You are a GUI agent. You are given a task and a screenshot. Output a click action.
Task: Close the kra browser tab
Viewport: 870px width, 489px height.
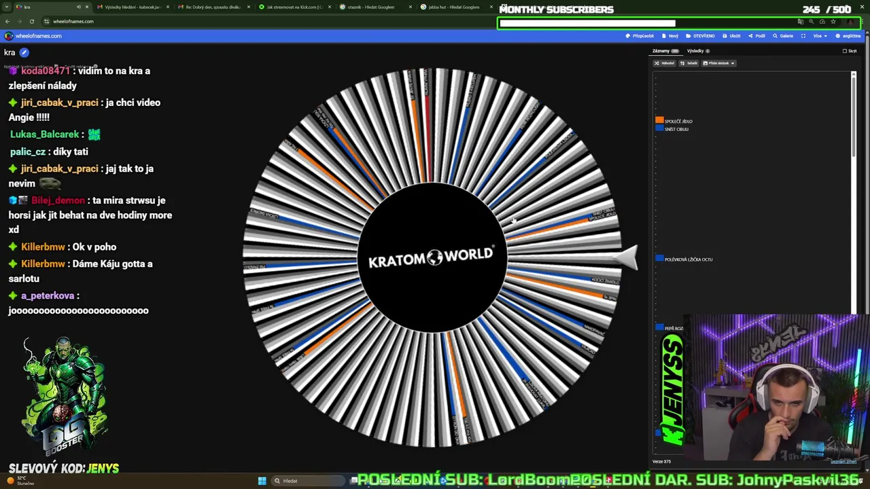[x=87, y=7]
